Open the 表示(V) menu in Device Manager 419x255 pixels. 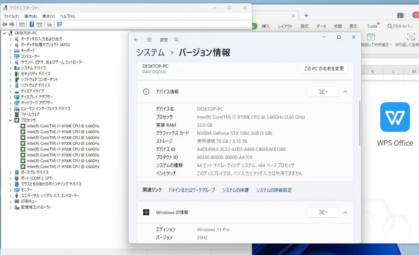[x=49, y=16]
